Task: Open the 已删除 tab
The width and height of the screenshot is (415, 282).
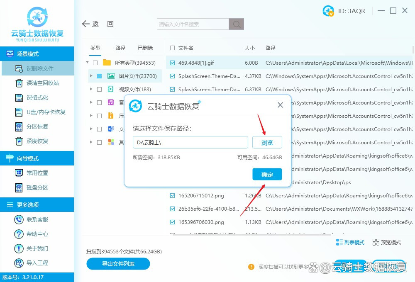Action: (145, 48)
